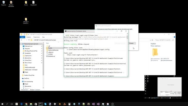Go up one folder in Explorer
The image size is (188, 106).
29,40
